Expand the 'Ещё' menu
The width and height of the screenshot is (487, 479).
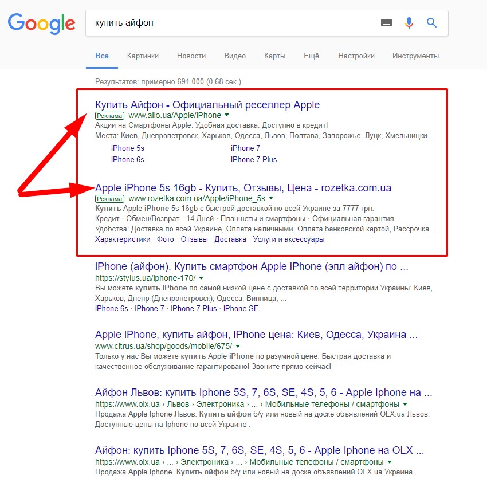click(x=312, y=56)
